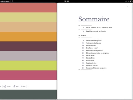The height and width of the screenshot is (100, 133).
Task: Tap the deck chair icon on the cover
Action: pyautogui.click(x=14, y=86)
